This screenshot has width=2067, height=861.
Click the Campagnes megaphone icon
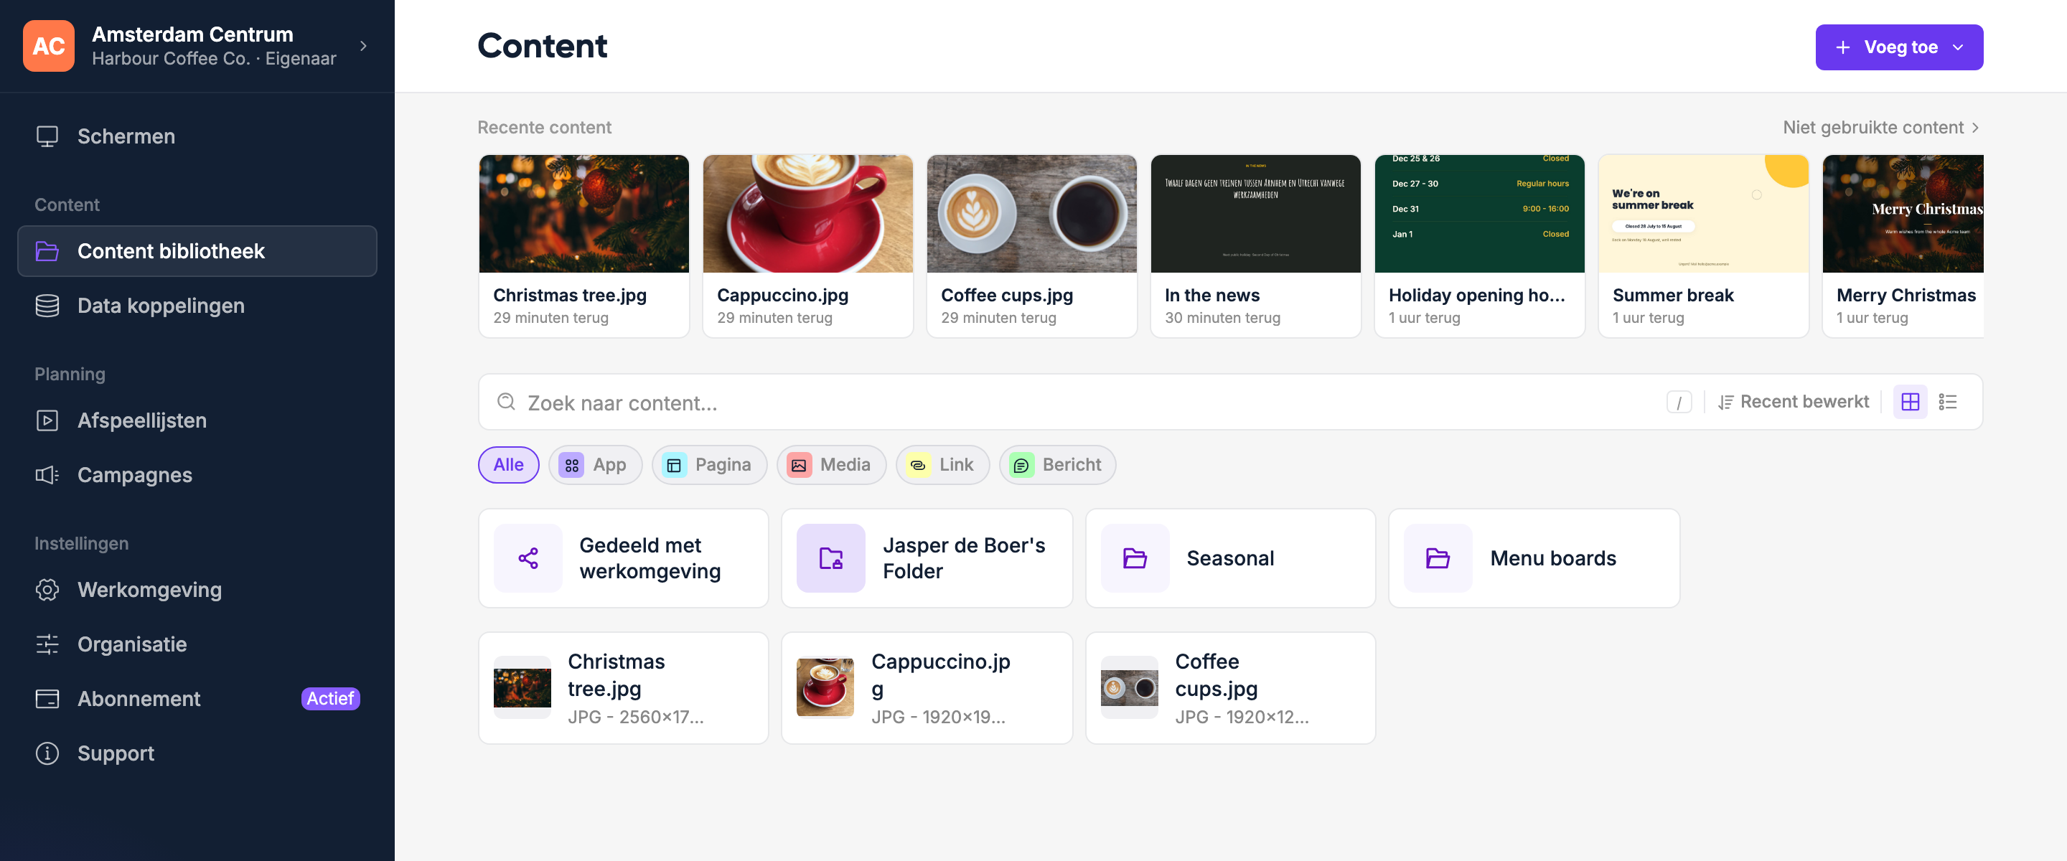click(x=47, y=475)
